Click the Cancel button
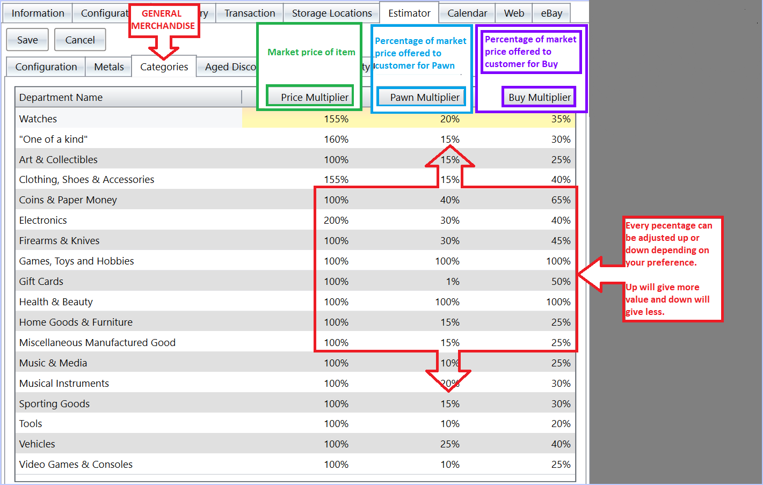The image size is (763, 485). tap(80, 40)
